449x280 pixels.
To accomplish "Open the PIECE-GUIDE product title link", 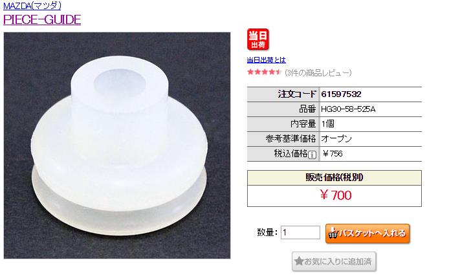I will [x=42, y=19].
